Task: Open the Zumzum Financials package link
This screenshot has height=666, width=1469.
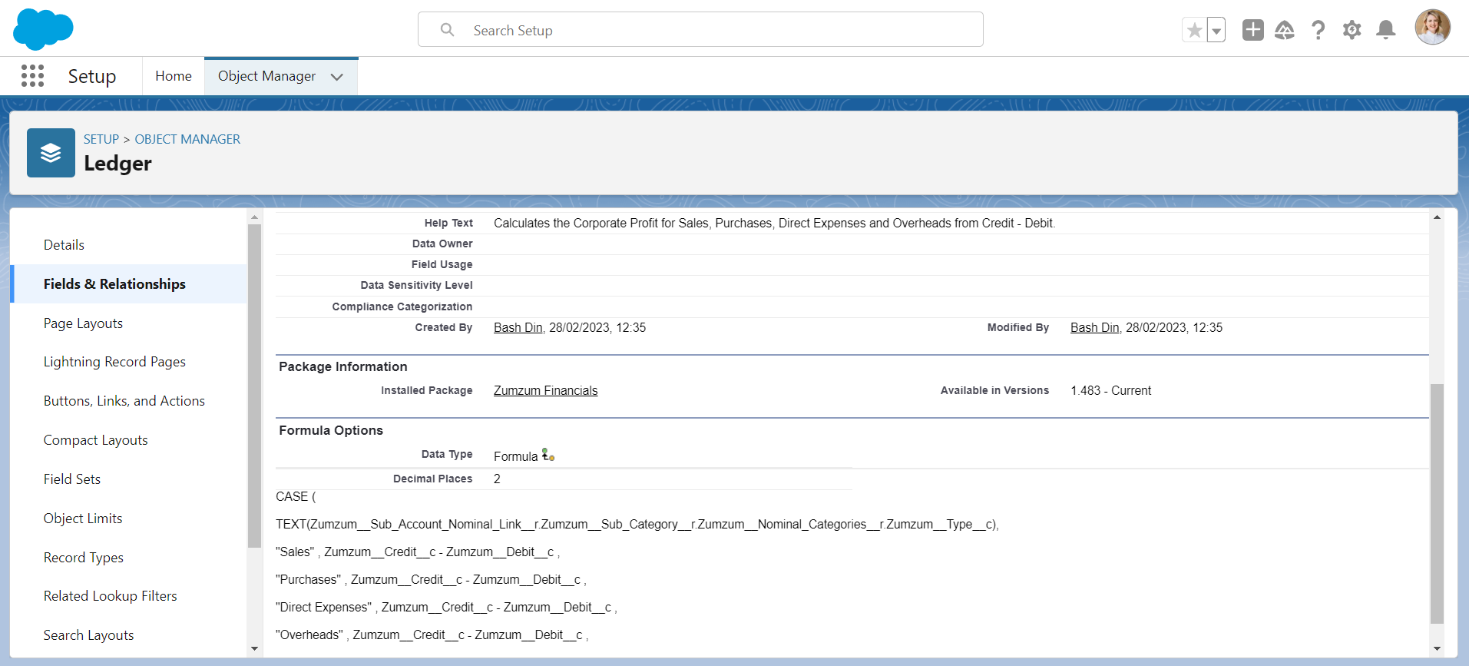Action: coord(545,390)
